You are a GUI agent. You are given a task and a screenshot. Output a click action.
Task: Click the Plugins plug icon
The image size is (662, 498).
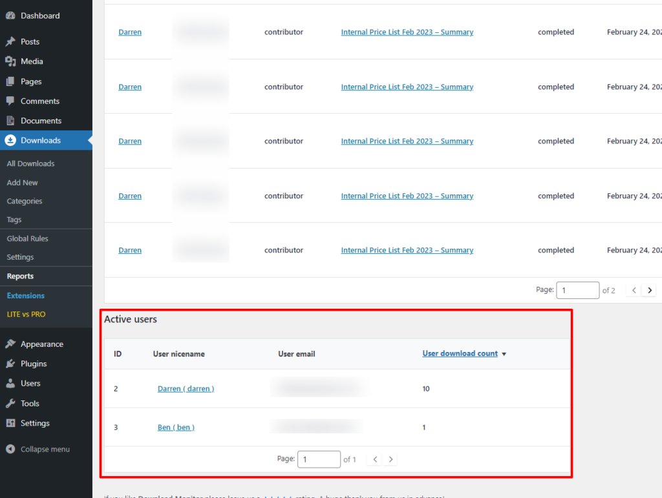coord(10,364)
